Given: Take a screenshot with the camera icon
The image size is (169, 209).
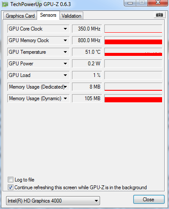Looking at the screenshot, I should (160, 15).
